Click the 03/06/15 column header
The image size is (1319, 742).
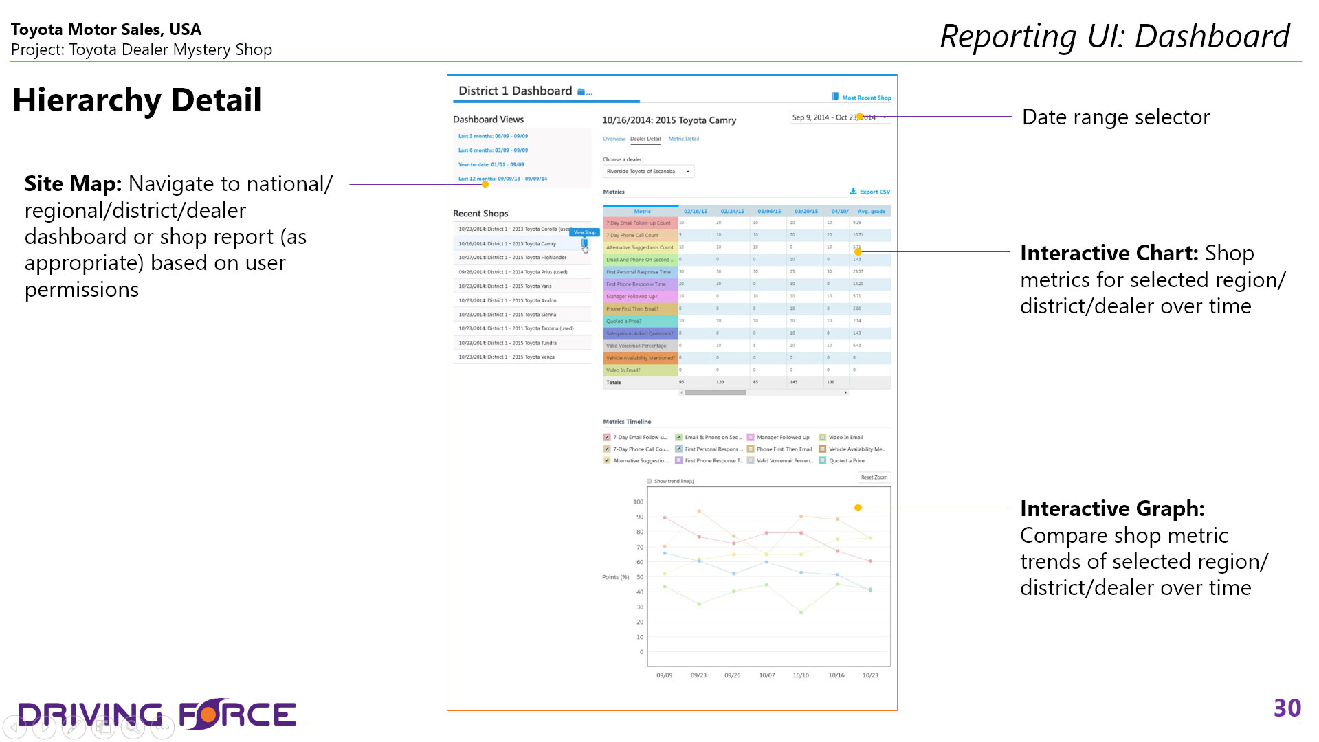(x=769, y=212)
